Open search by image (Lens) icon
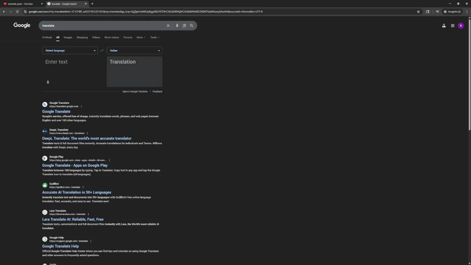471x265 pixels. [x=184, y=25]
